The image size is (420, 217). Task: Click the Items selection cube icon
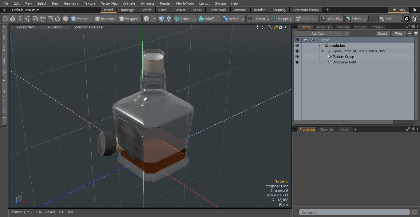point(147,19)
